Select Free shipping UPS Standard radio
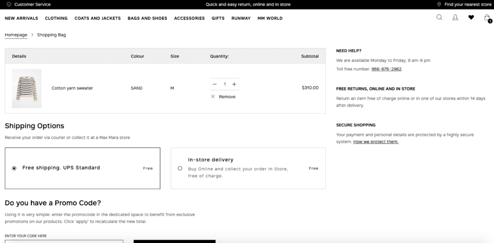This screenshot has height=243, width=494. pyautogui.click(x=14, y=168)
